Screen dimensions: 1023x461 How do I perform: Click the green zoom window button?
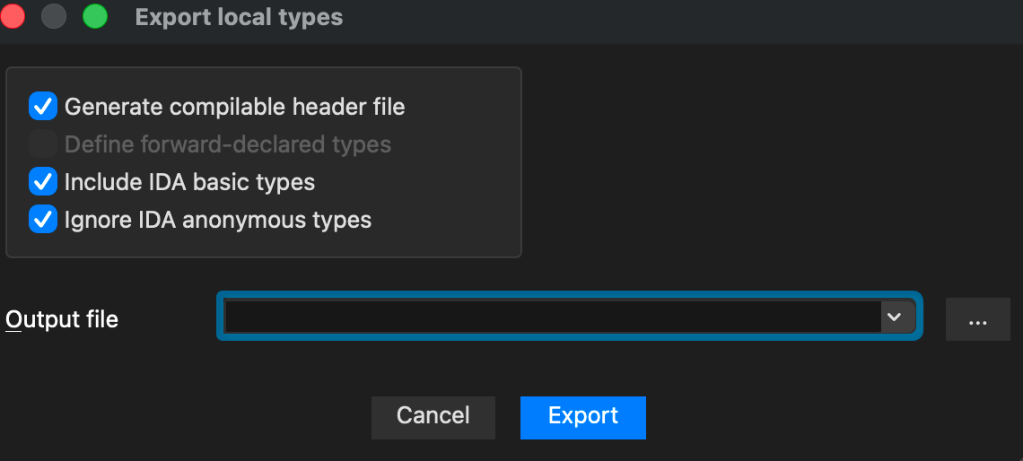tap(94, 16)
